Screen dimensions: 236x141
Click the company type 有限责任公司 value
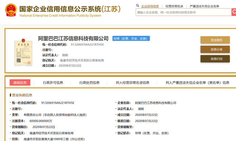(55, 115)
